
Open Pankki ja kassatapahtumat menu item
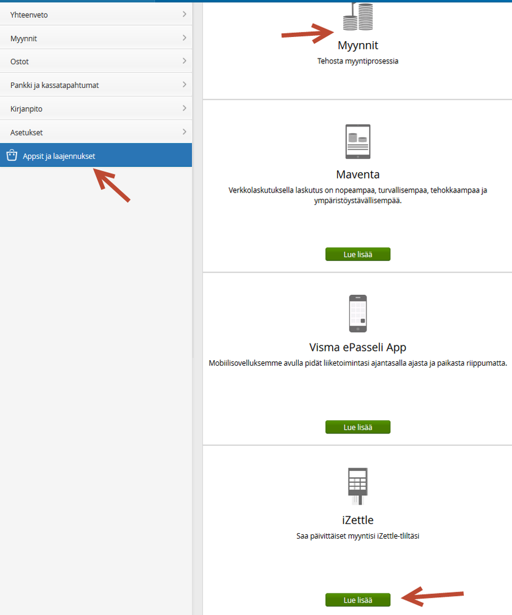95,85
